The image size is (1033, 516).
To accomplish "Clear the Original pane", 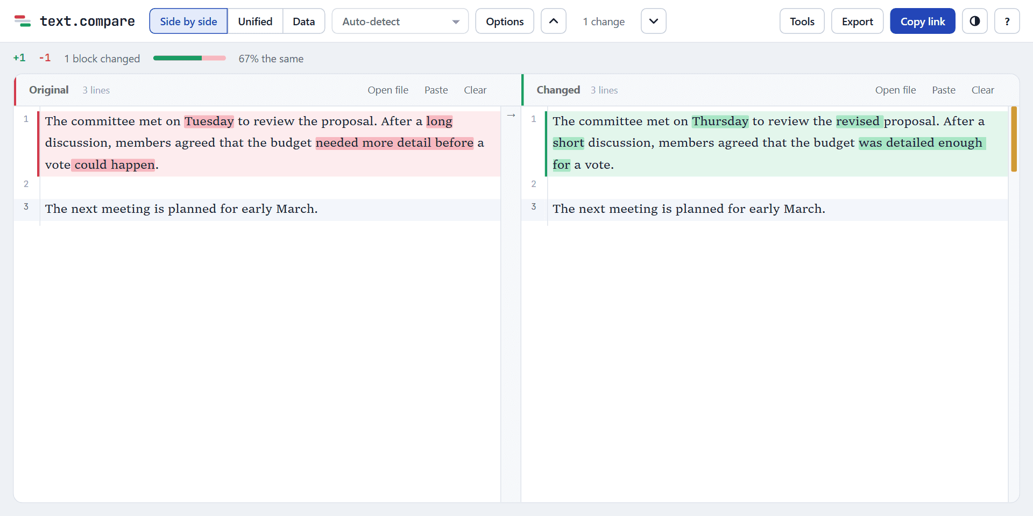I will (475, 90).
